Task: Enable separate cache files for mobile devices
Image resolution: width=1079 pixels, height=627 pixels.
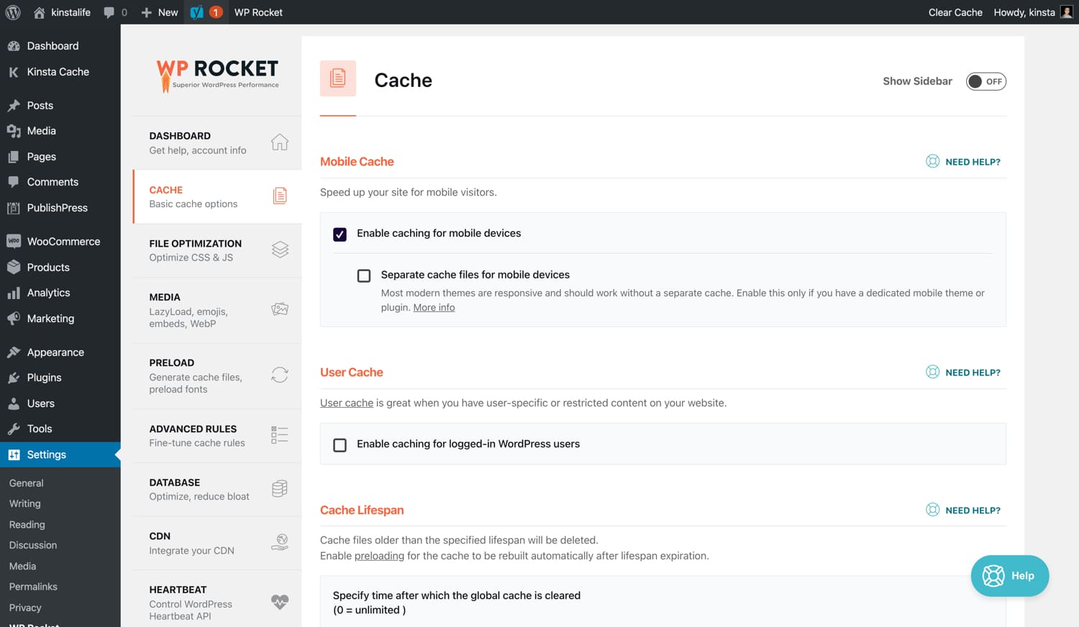Action: point(364,275)
